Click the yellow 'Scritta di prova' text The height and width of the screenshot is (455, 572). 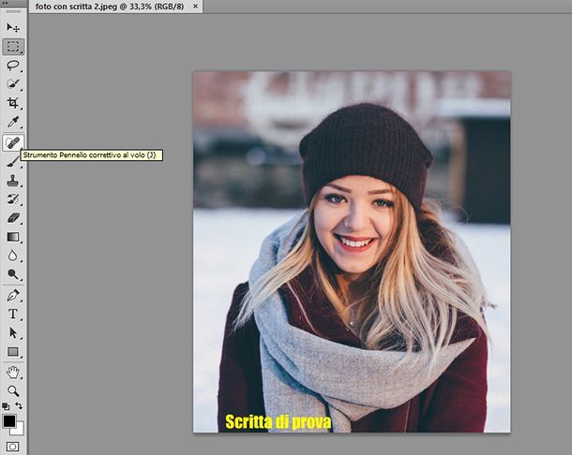coord(278,422)
